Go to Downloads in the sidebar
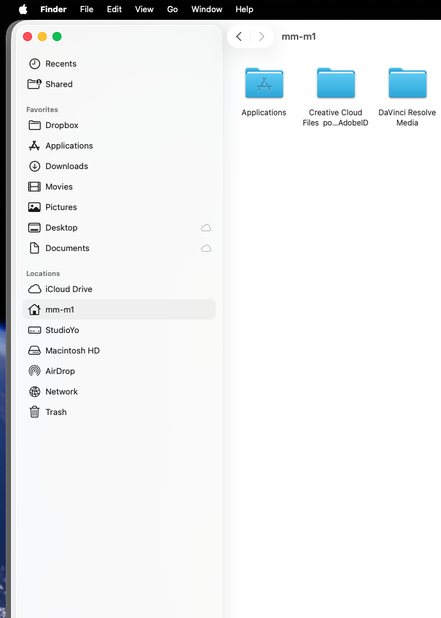 tap(119, 167)
